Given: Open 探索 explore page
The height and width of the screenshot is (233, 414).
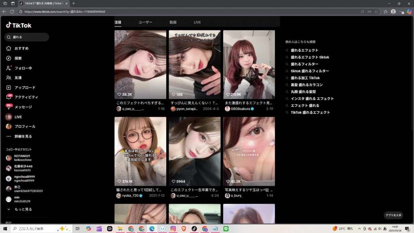Looking at the screenshot, I should pyautogui.click(x=14, y=58).
